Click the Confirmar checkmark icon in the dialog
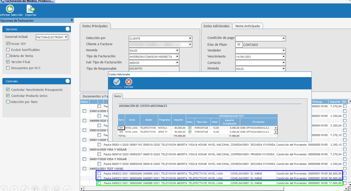This screenshot has height=191, width=351. [117, 82]
